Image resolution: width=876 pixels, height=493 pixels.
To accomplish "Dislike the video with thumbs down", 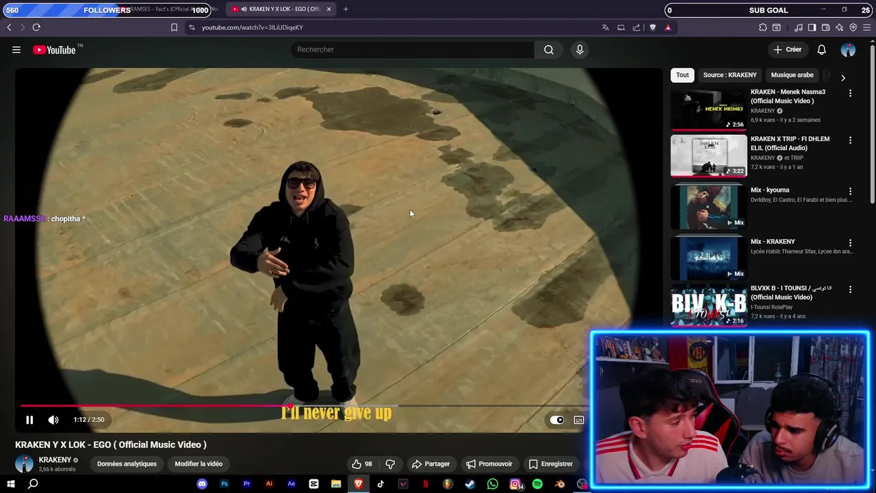I will (x=390, y=464).
